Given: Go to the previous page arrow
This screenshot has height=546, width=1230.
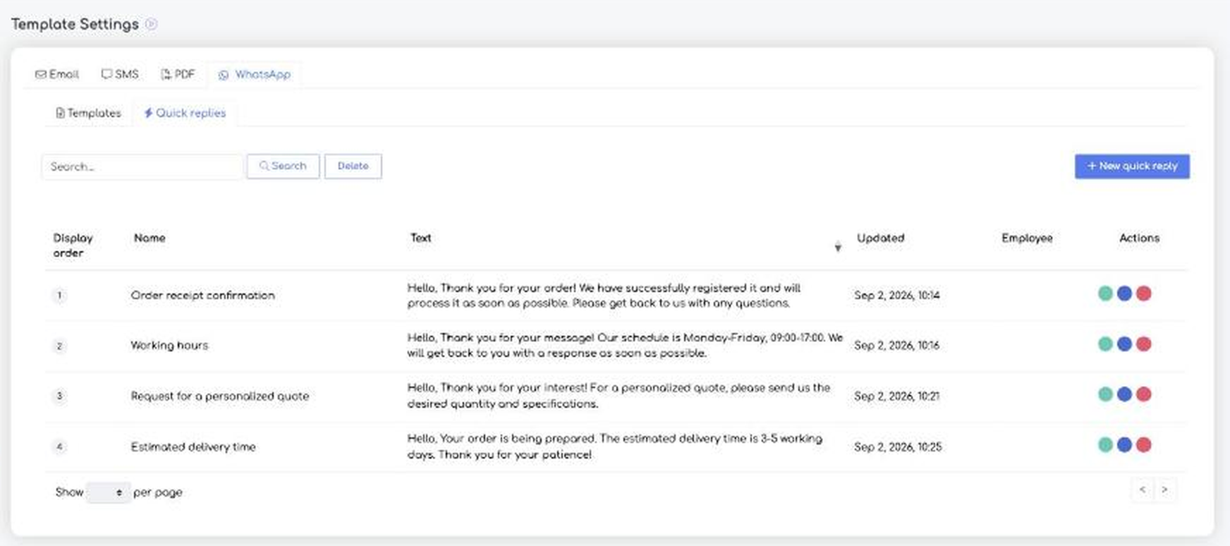Looking at the screenshot, I should click(x=1143, y=490).
